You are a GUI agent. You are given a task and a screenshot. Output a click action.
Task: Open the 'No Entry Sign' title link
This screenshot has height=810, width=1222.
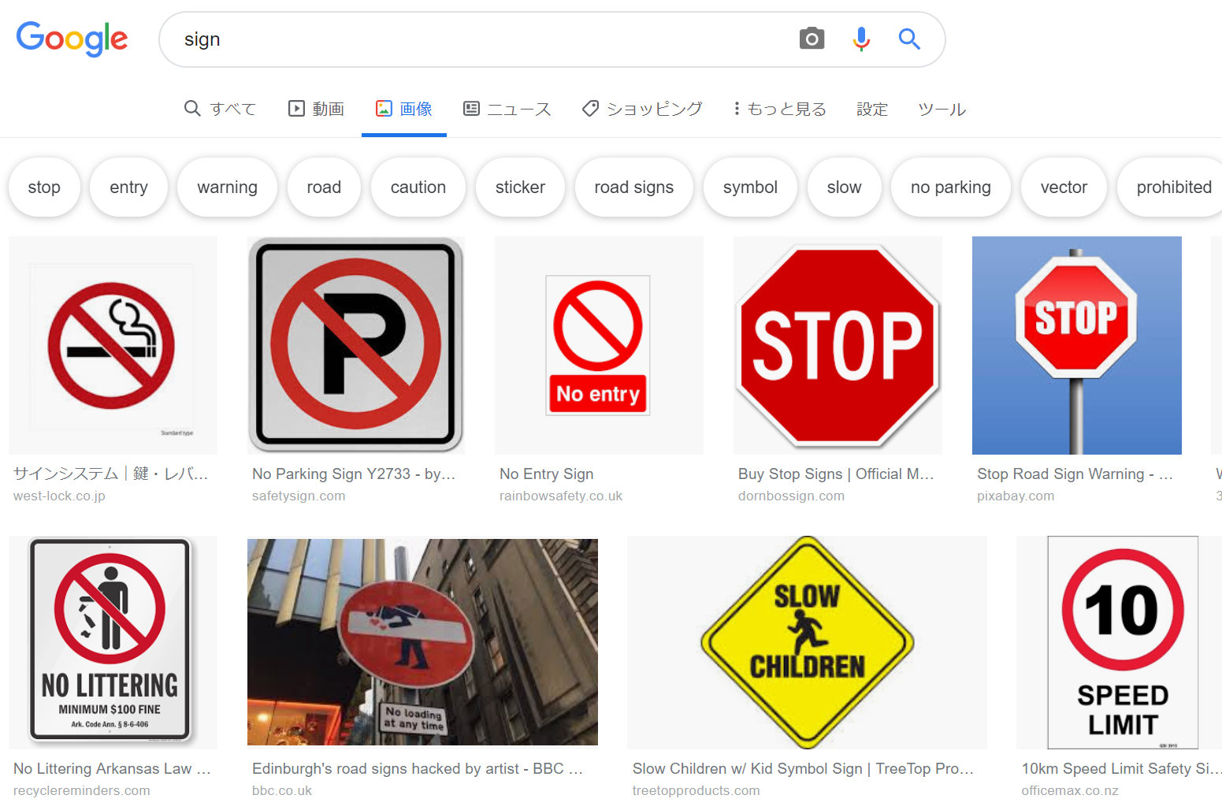547,474
